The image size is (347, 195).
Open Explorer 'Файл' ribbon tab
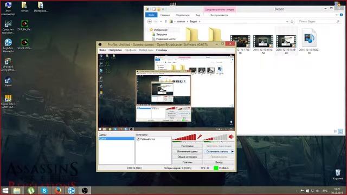[151, 15]
